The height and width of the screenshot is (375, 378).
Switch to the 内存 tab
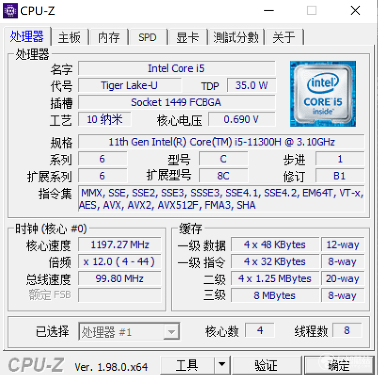(109, 37)
